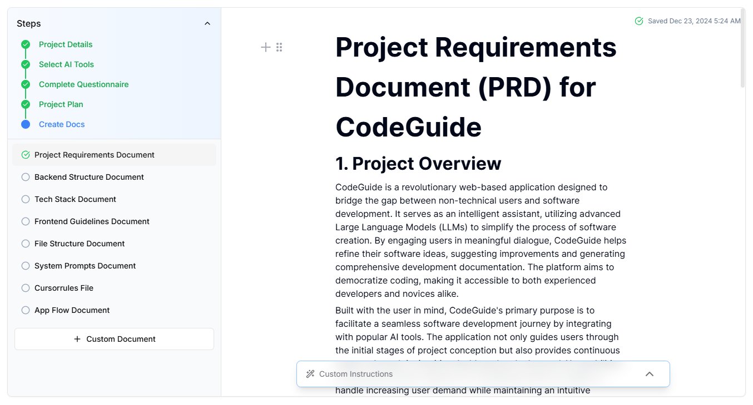Image resolution: width=753 pixels, height=405 pixels.
Task: Click the plus icon beside the PRD title
Action: point(266,47)
